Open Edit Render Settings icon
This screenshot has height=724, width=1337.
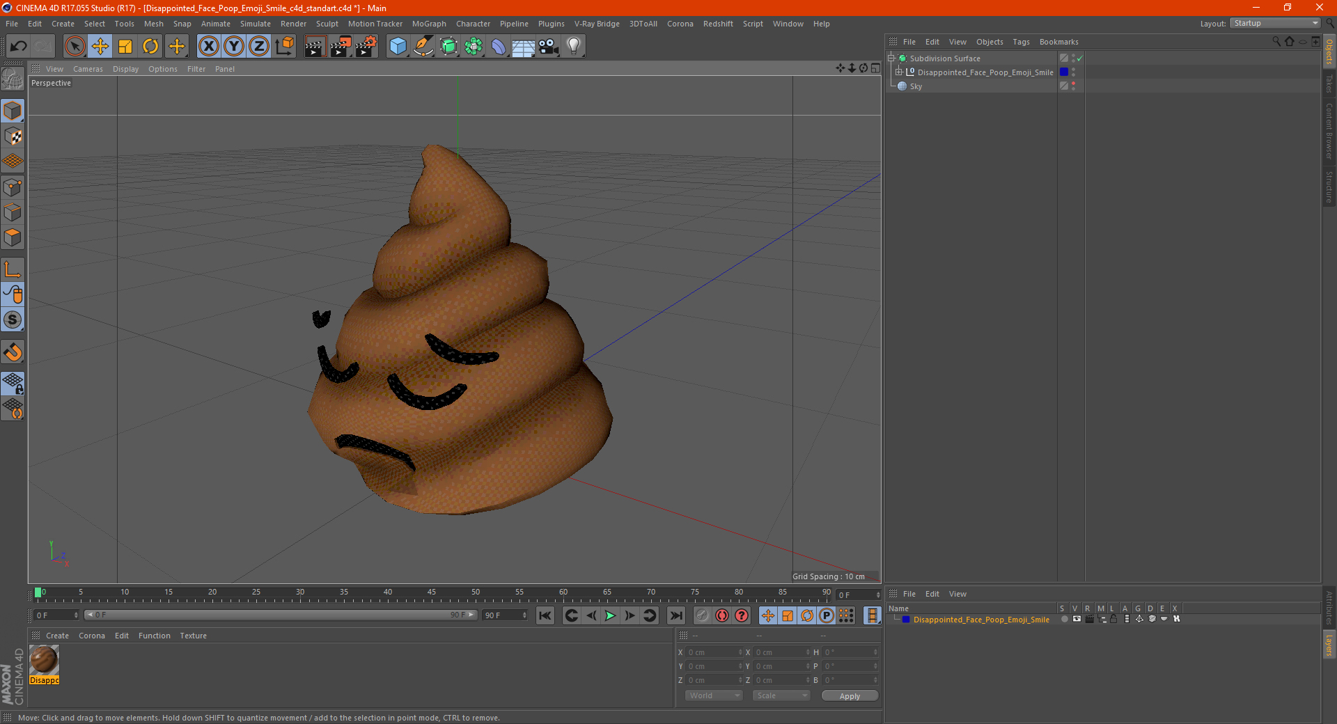coord(366,47)
